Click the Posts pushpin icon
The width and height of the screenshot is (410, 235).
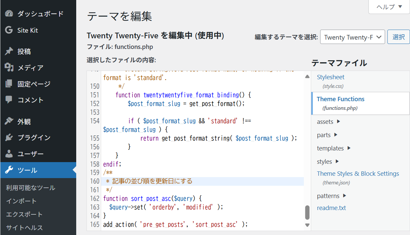click(9, 51)
